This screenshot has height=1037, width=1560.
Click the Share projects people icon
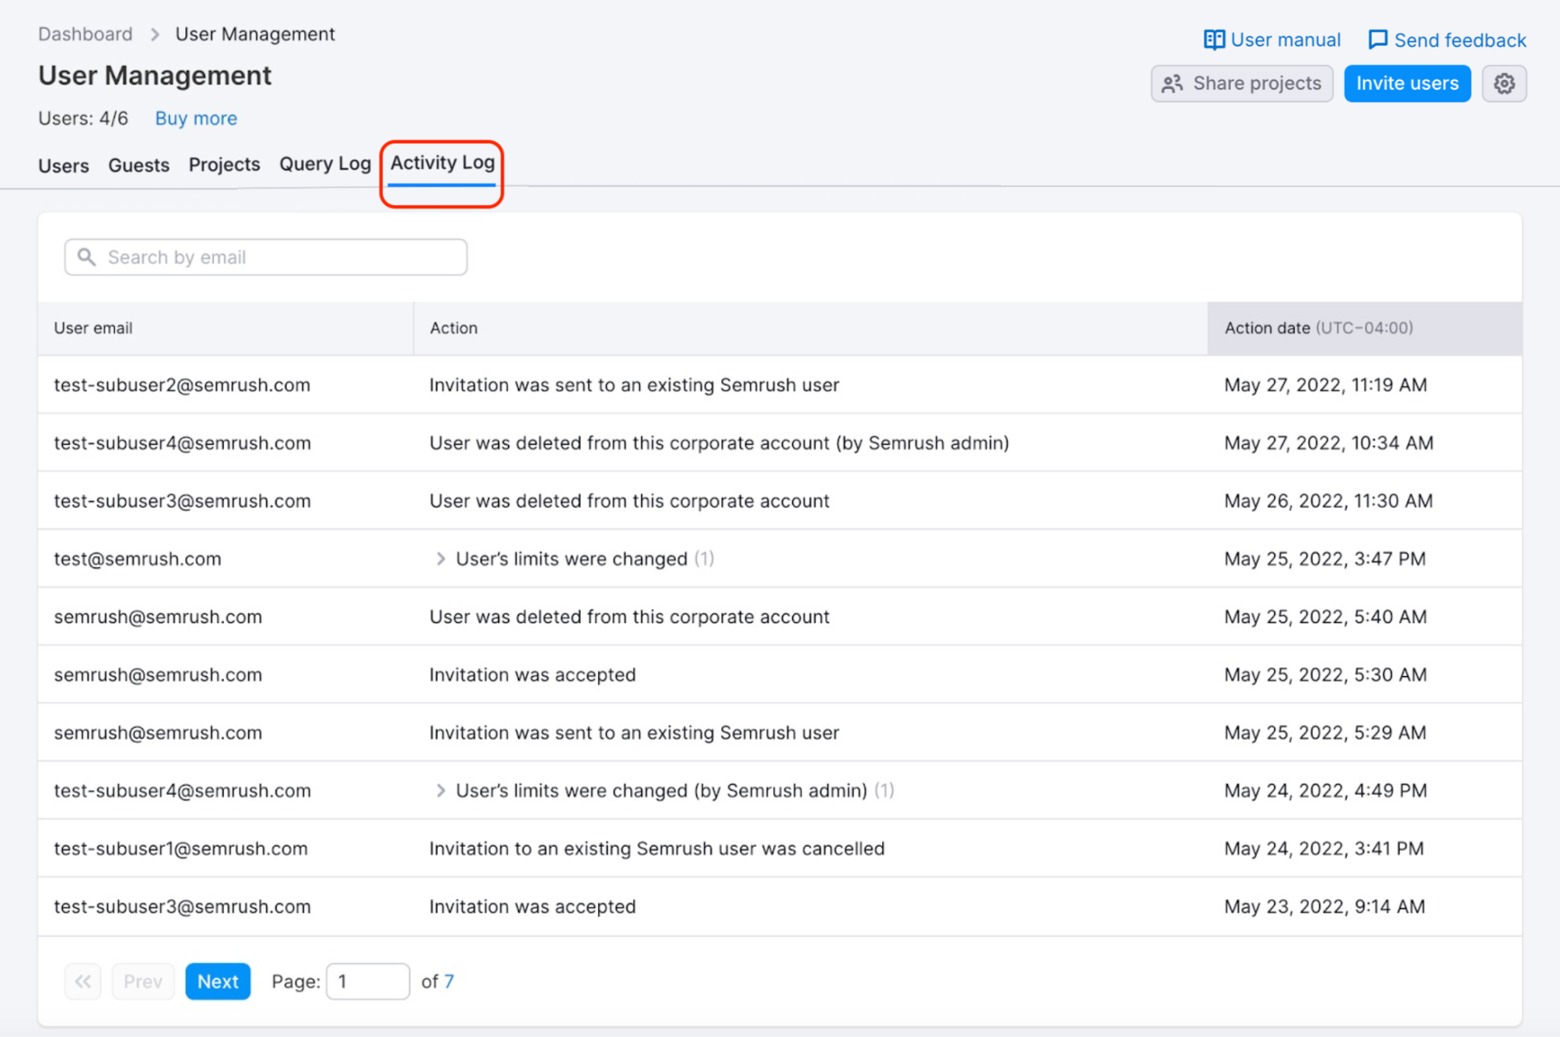1172,84
